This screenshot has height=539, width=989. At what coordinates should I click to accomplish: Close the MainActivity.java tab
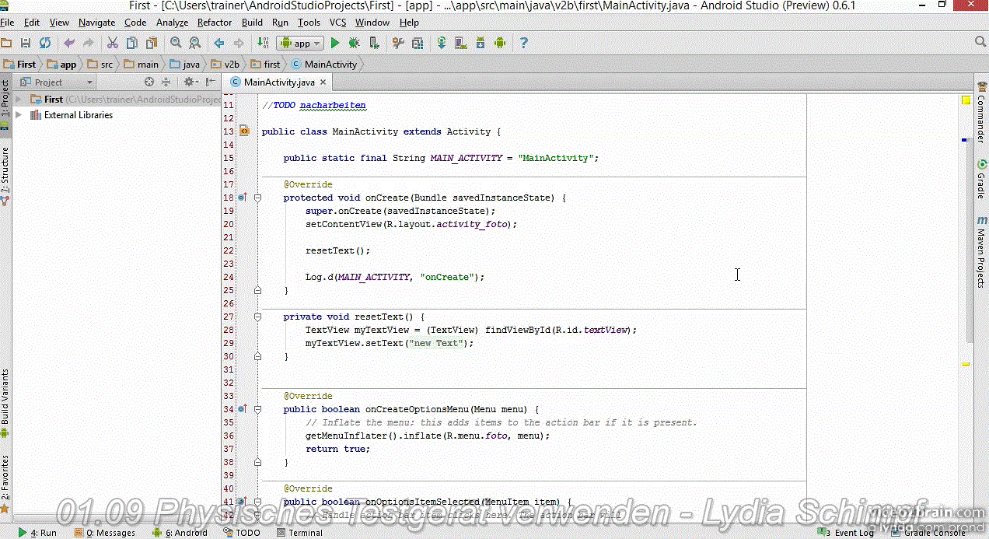coord(324,82)
